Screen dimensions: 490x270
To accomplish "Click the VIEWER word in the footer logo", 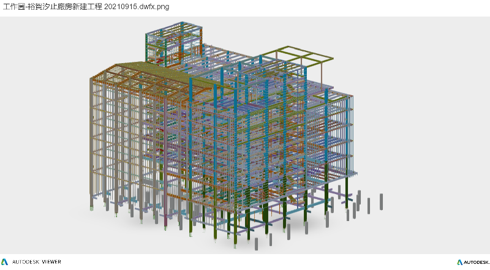I will click(x=51, y=262).
